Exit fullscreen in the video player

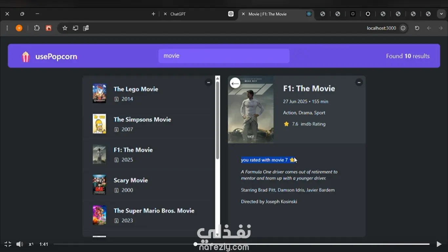[8, 244]
